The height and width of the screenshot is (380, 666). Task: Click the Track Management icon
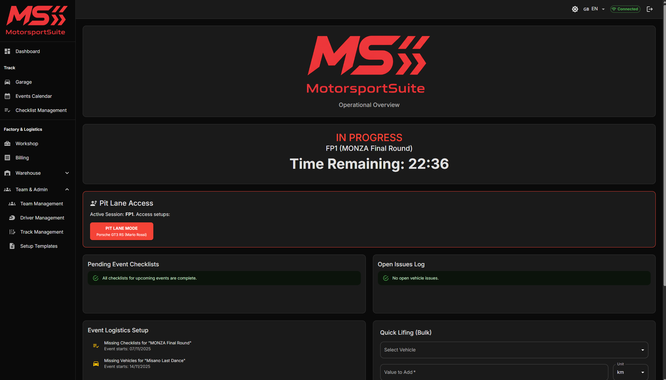coord(12,232)
